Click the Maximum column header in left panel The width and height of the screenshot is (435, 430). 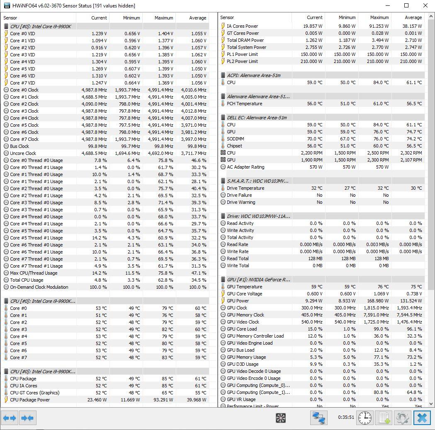tap(163, 18)
